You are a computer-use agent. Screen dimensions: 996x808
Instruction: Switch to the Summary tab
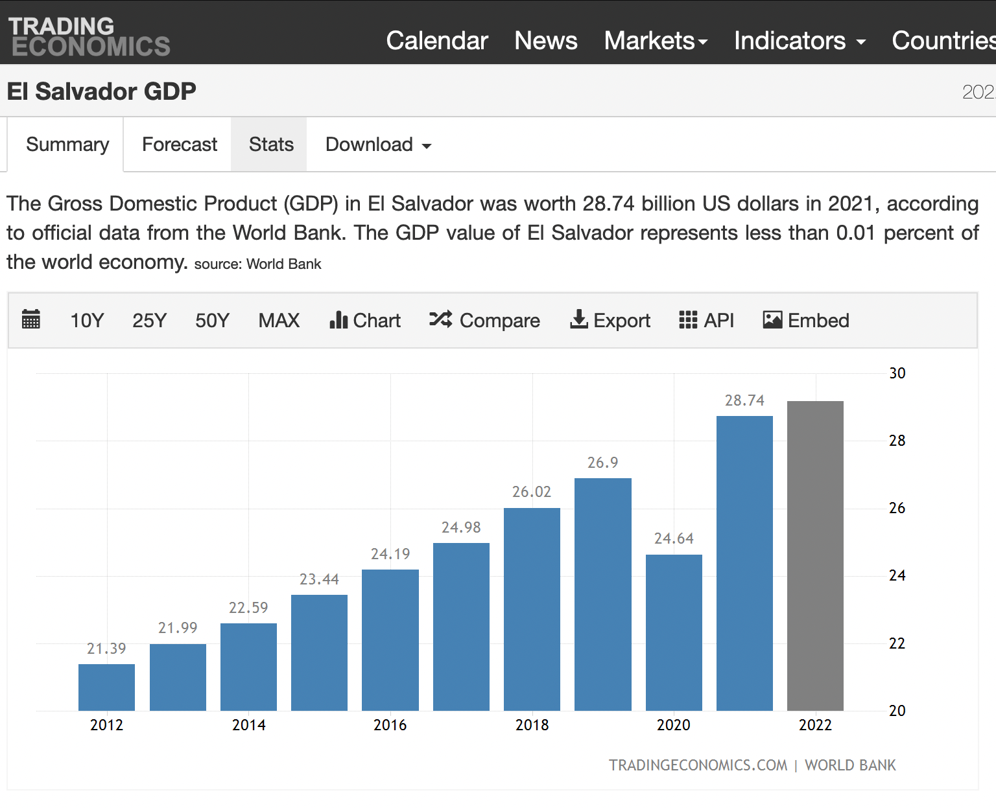[x=67, y=144]
